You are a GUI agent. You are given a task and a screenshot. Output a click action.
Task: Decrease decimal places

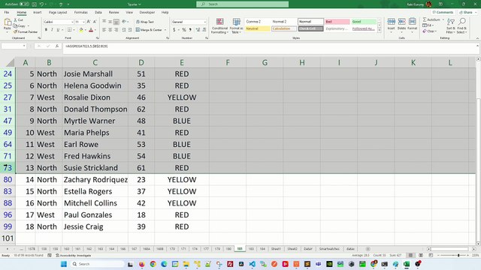pos(204,30)
